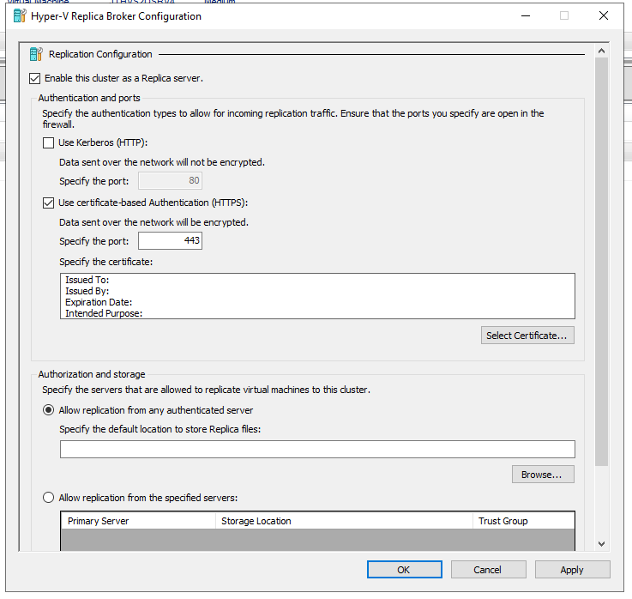This screenshot has height=599, width=632.
Task: Click the scrollbar up arrow
Action: click(x=601, y=51)
